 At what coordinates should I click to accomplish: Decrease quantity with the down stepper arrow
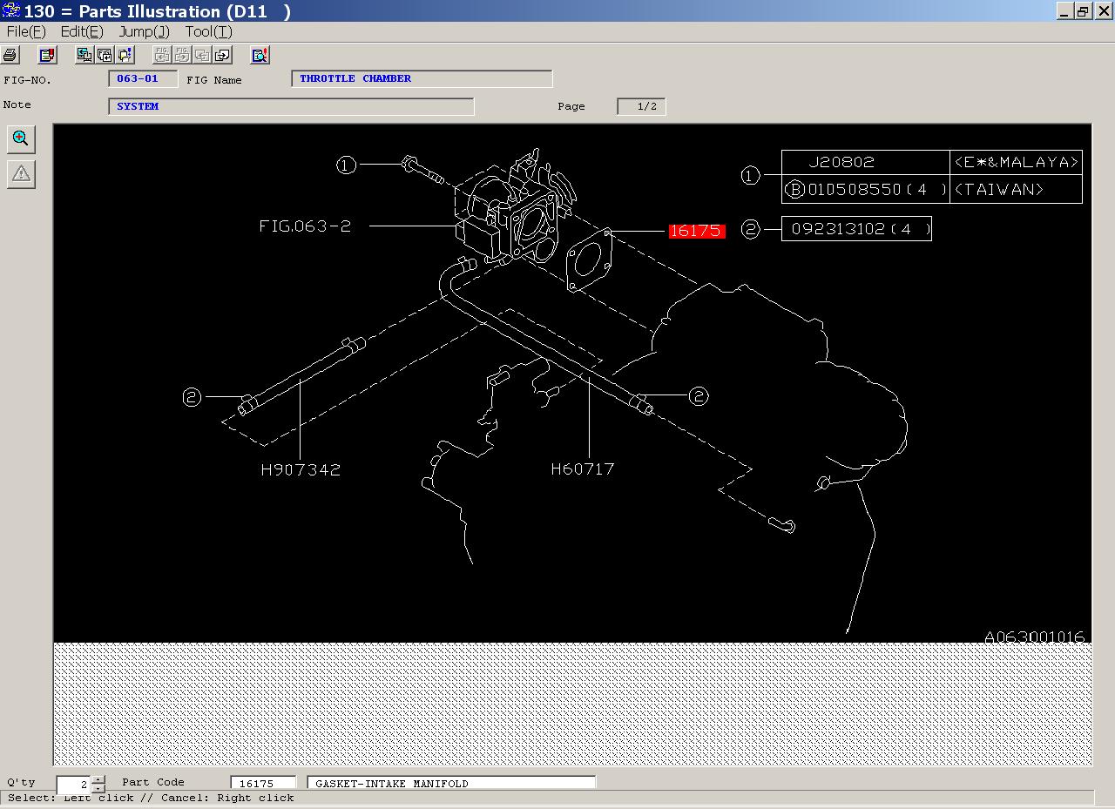pyautogui.click(x=98, y=789)
